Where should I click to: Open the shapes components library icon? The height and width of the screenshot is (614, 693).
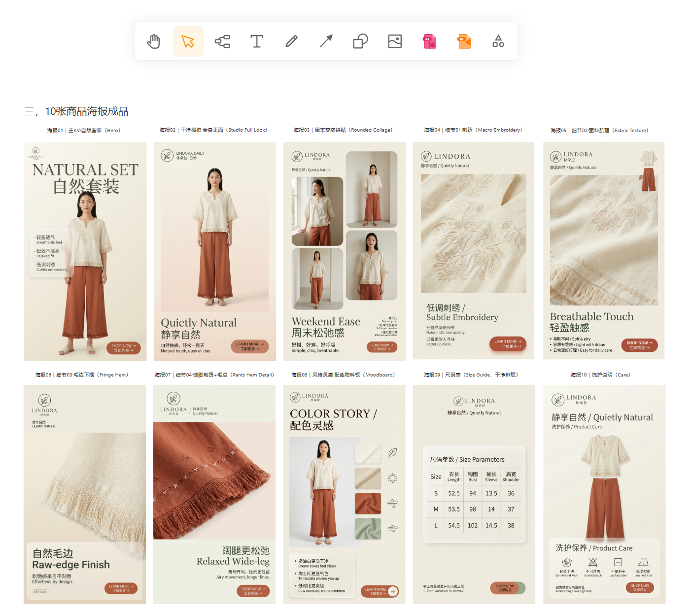click(498, 41)
